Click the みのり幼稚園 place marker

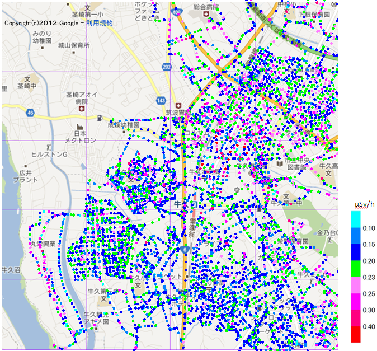click(43, 48)
